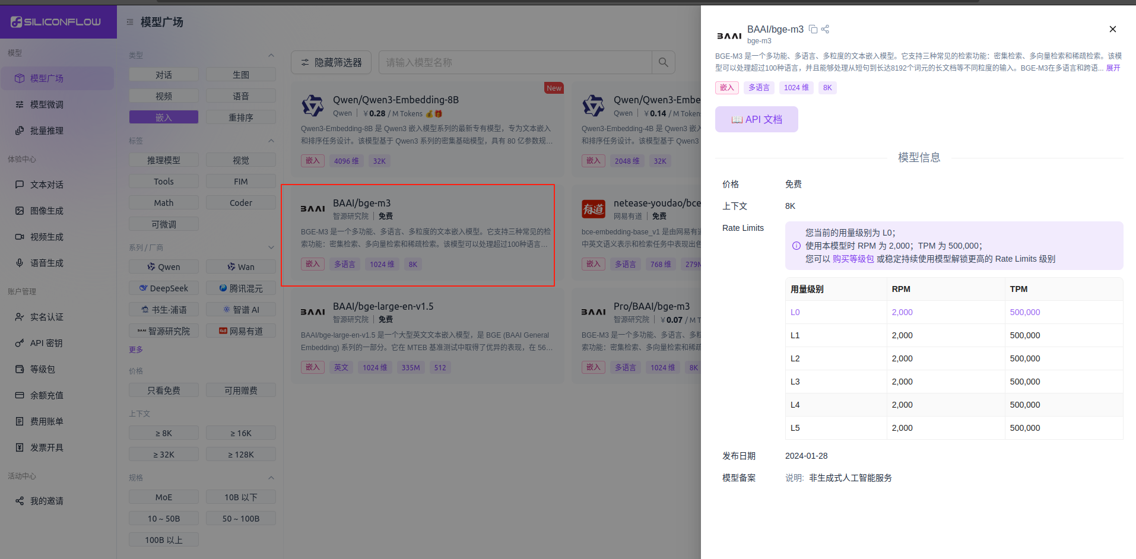This screenshot has width=1136, height=559.
Task: Click 更多 to show more vendors
Action: 135,350
